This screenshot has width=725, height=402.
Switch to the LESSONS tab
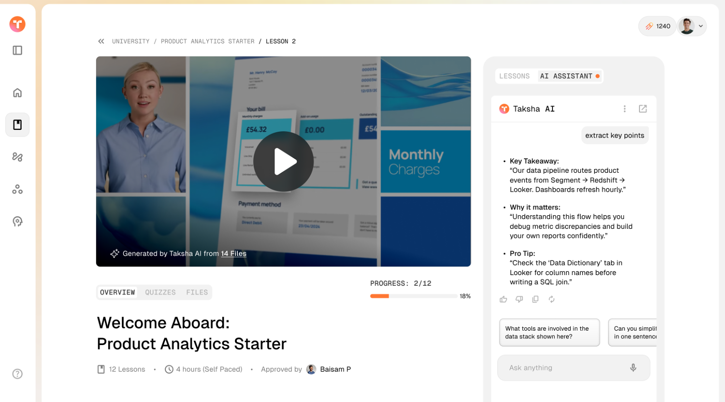coord(514,76)
